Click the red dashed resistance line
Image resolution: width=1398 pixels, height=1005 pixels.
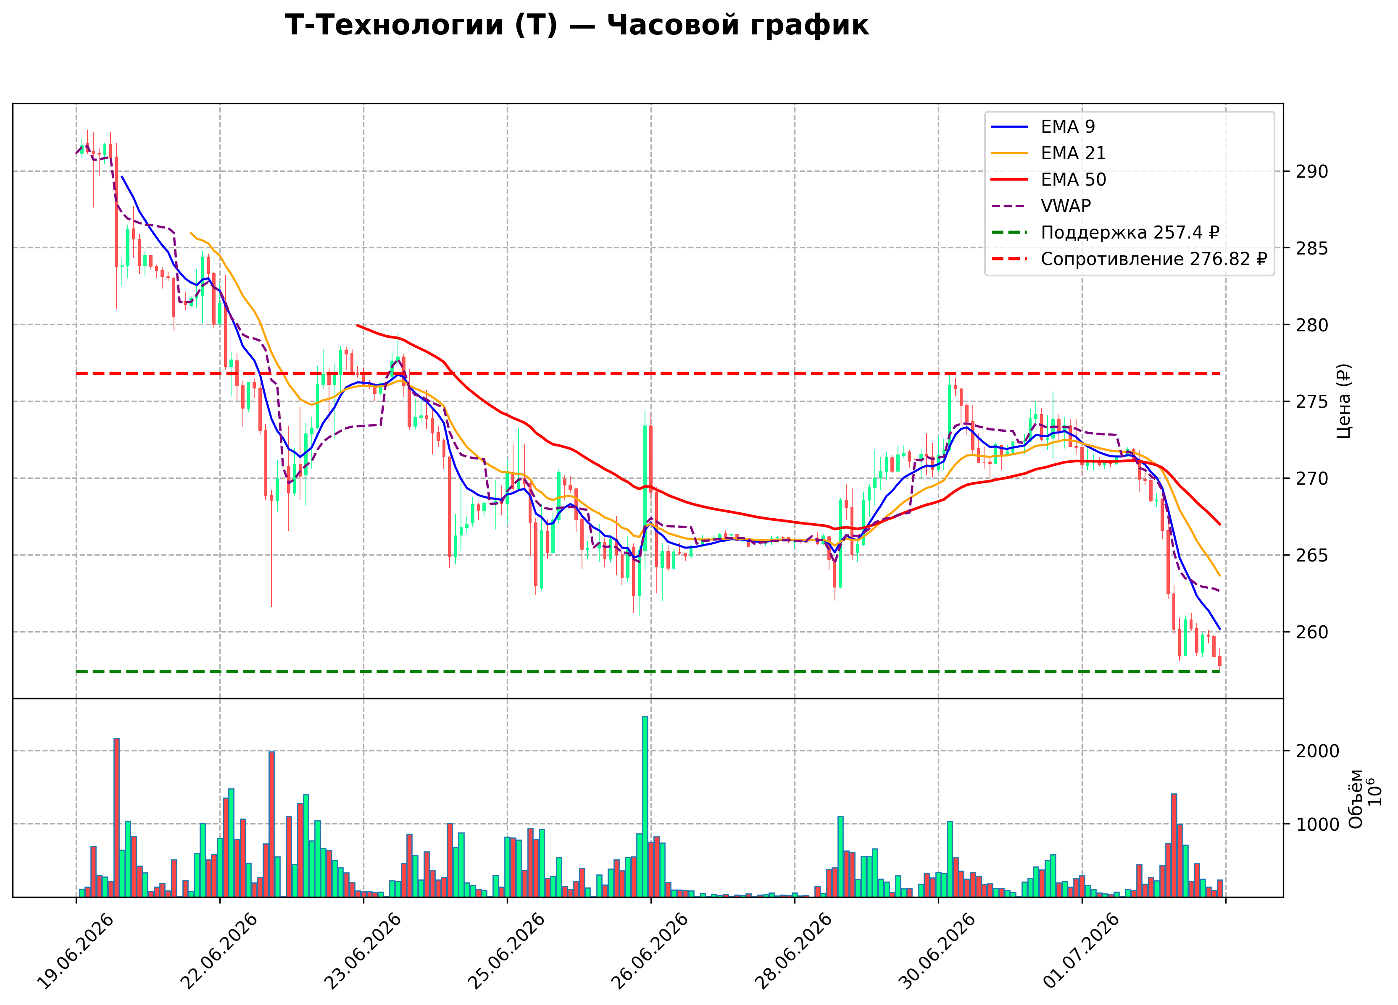coord(647,373)
